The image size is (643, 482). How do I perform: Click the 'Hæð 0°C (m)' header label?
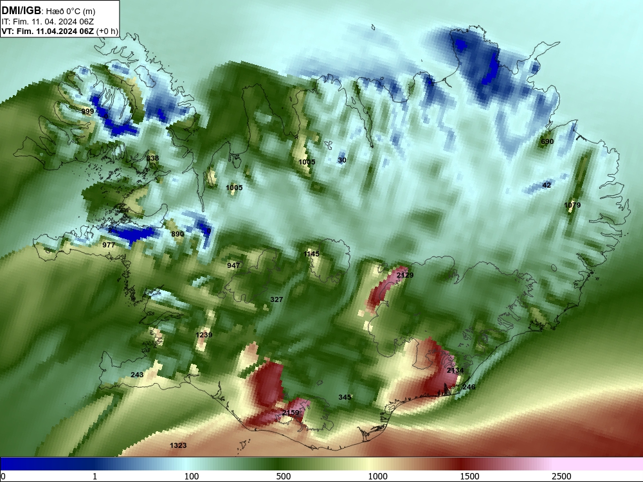click(71, 12)
